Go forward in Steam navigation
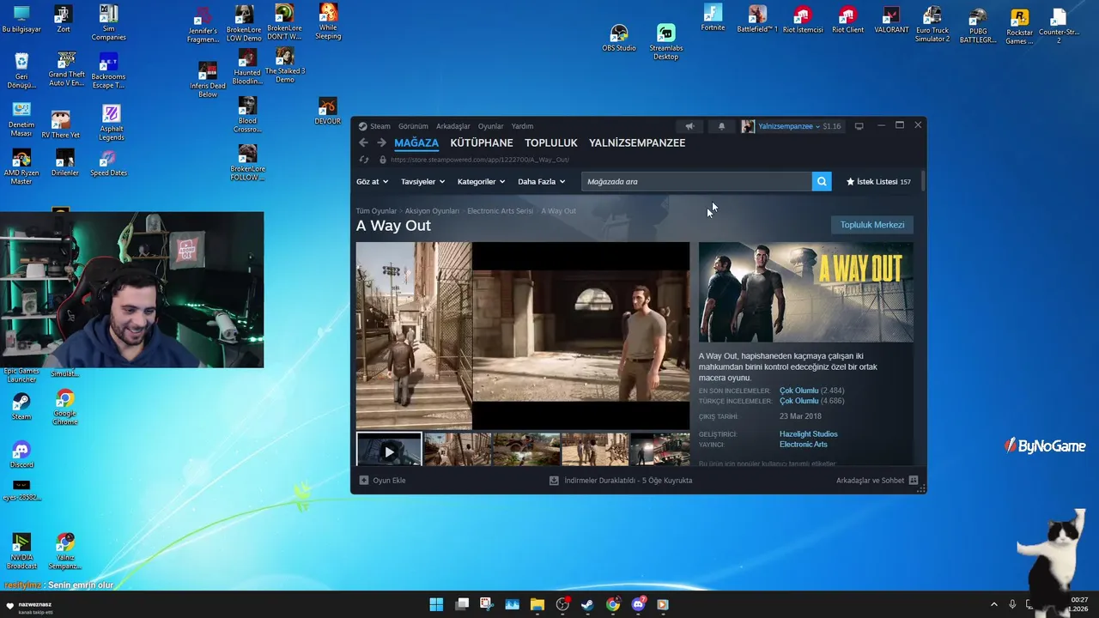This screenshot has width=1099, height=618. tap(382, 143)
